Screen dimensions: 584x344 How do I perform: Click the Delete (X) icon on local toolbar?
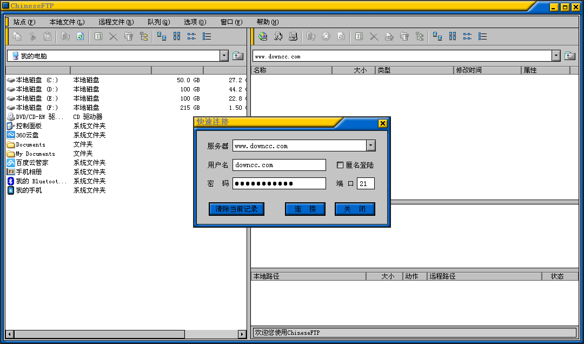[x=112, y=36]
